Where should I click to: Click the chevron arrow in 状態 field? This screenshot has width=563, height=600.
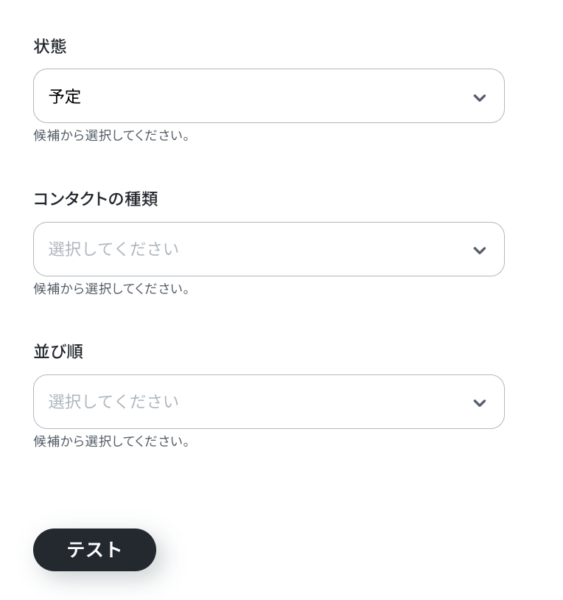pos(479,97)
